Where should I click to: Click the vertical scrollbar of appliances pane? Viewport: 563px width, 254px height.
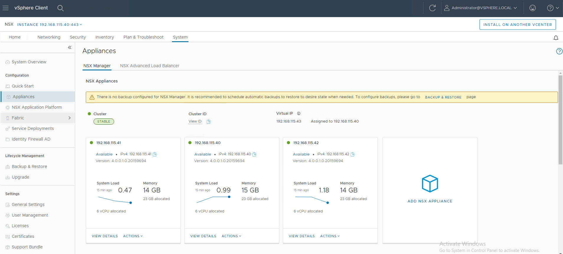(560, 120)
